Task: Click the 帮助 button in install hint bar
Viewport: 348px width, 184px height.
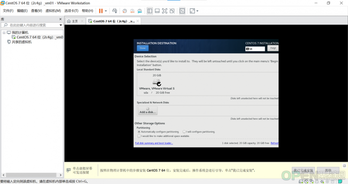Action: point(328,170)
